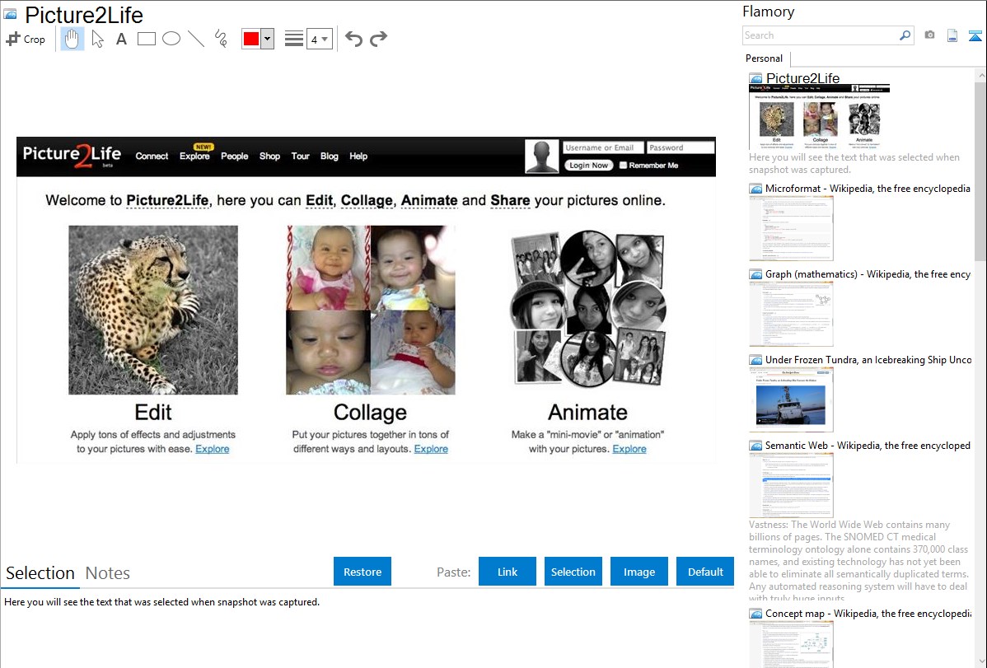
Task: Click the icon beside Graph (mathematics) title
Action: coord(755,274)
